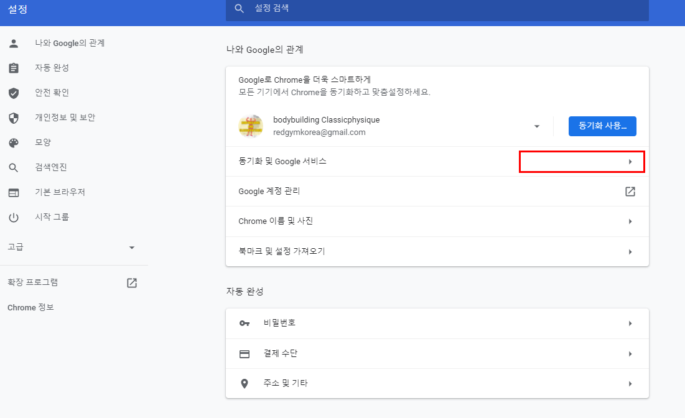This screenshot has width=685, height=418.
Task: Click the bodybuilding Classicphysique account name
Action: pyautogui.click(x=327, y=120)
